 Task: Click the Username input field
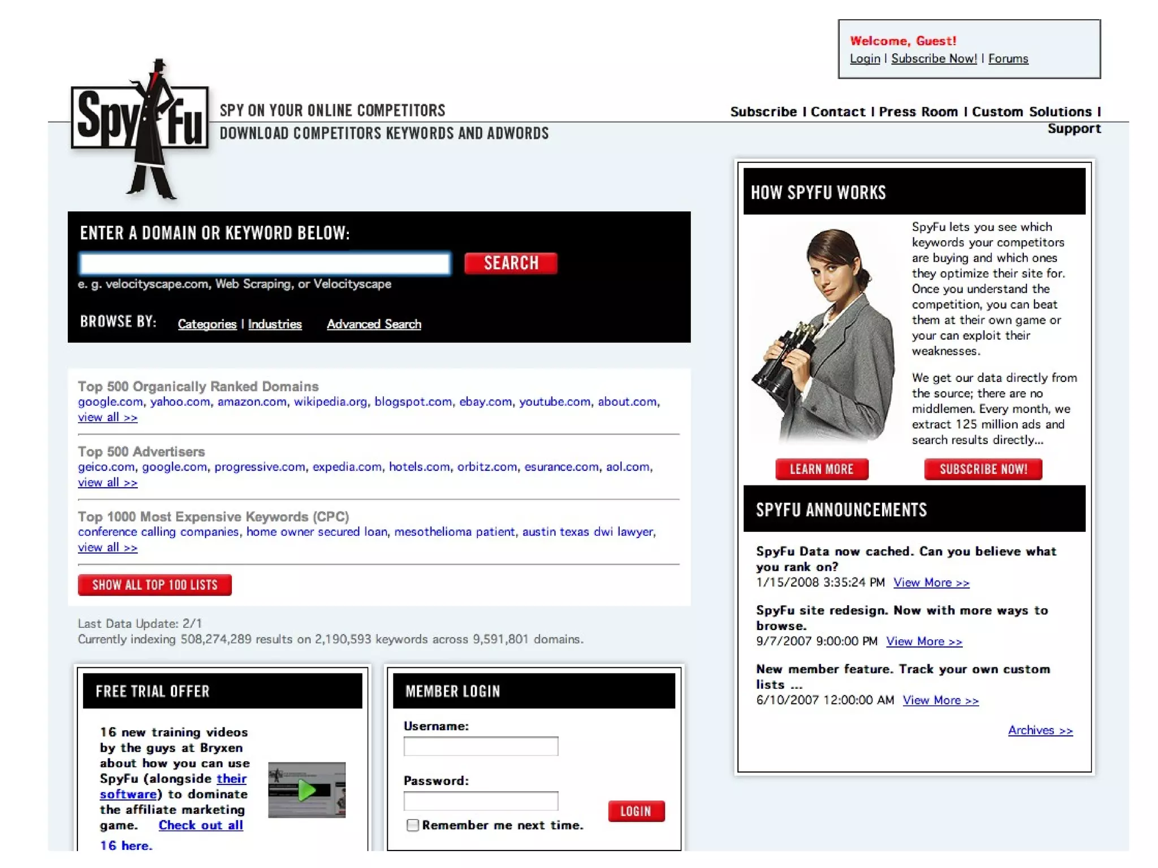coord(481,746)
